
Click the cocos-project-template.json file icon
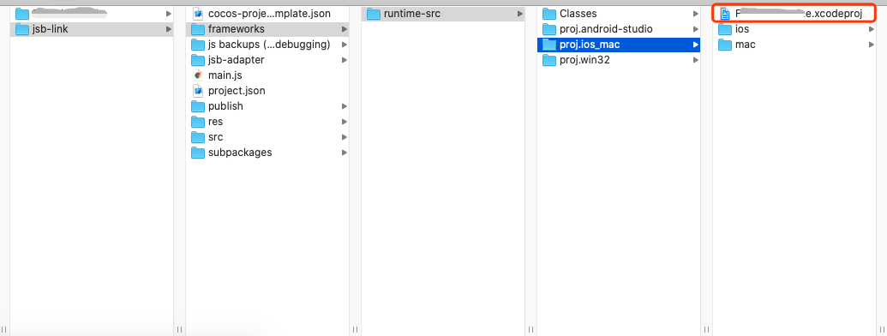tap(198, 14)
